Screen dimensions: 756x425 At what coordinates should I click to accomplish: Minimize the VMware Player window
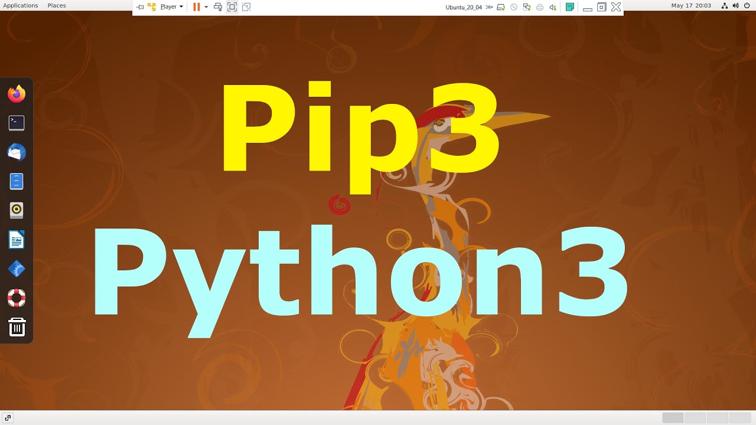(x=588, y=8)
